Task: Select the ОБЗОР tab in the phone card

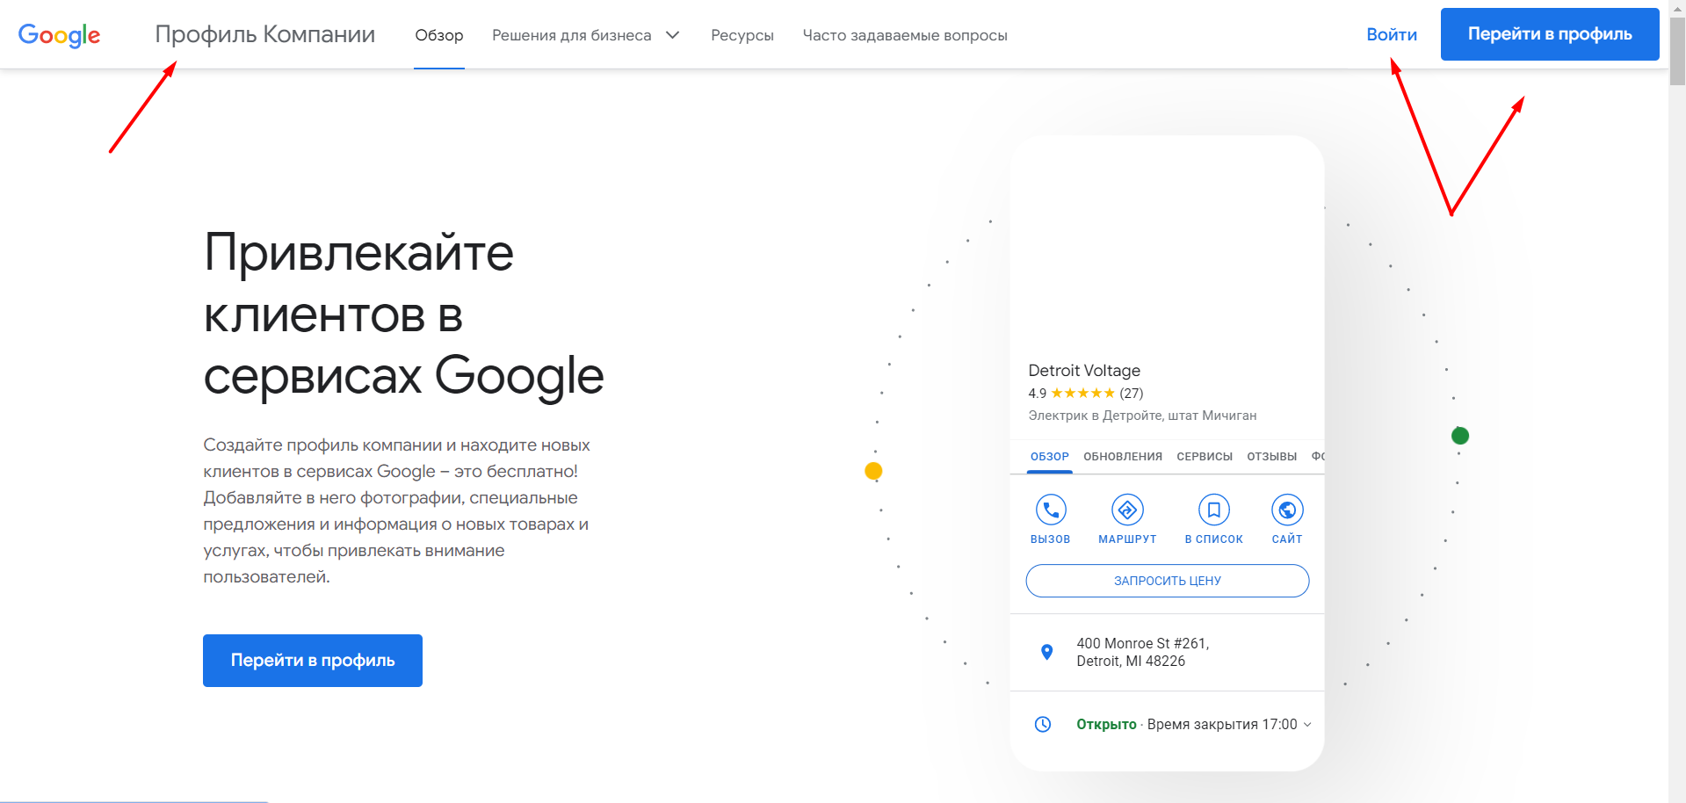Action: coord(1050,457)
